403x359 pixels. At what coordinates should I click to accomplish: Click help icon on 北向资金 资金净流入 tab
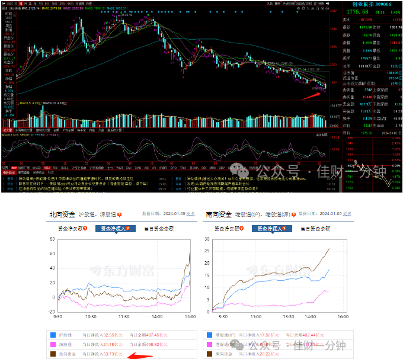[x=128, y=229]
